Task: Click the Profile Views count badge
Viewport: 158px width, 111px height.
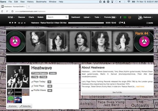Action: (50, 90)
